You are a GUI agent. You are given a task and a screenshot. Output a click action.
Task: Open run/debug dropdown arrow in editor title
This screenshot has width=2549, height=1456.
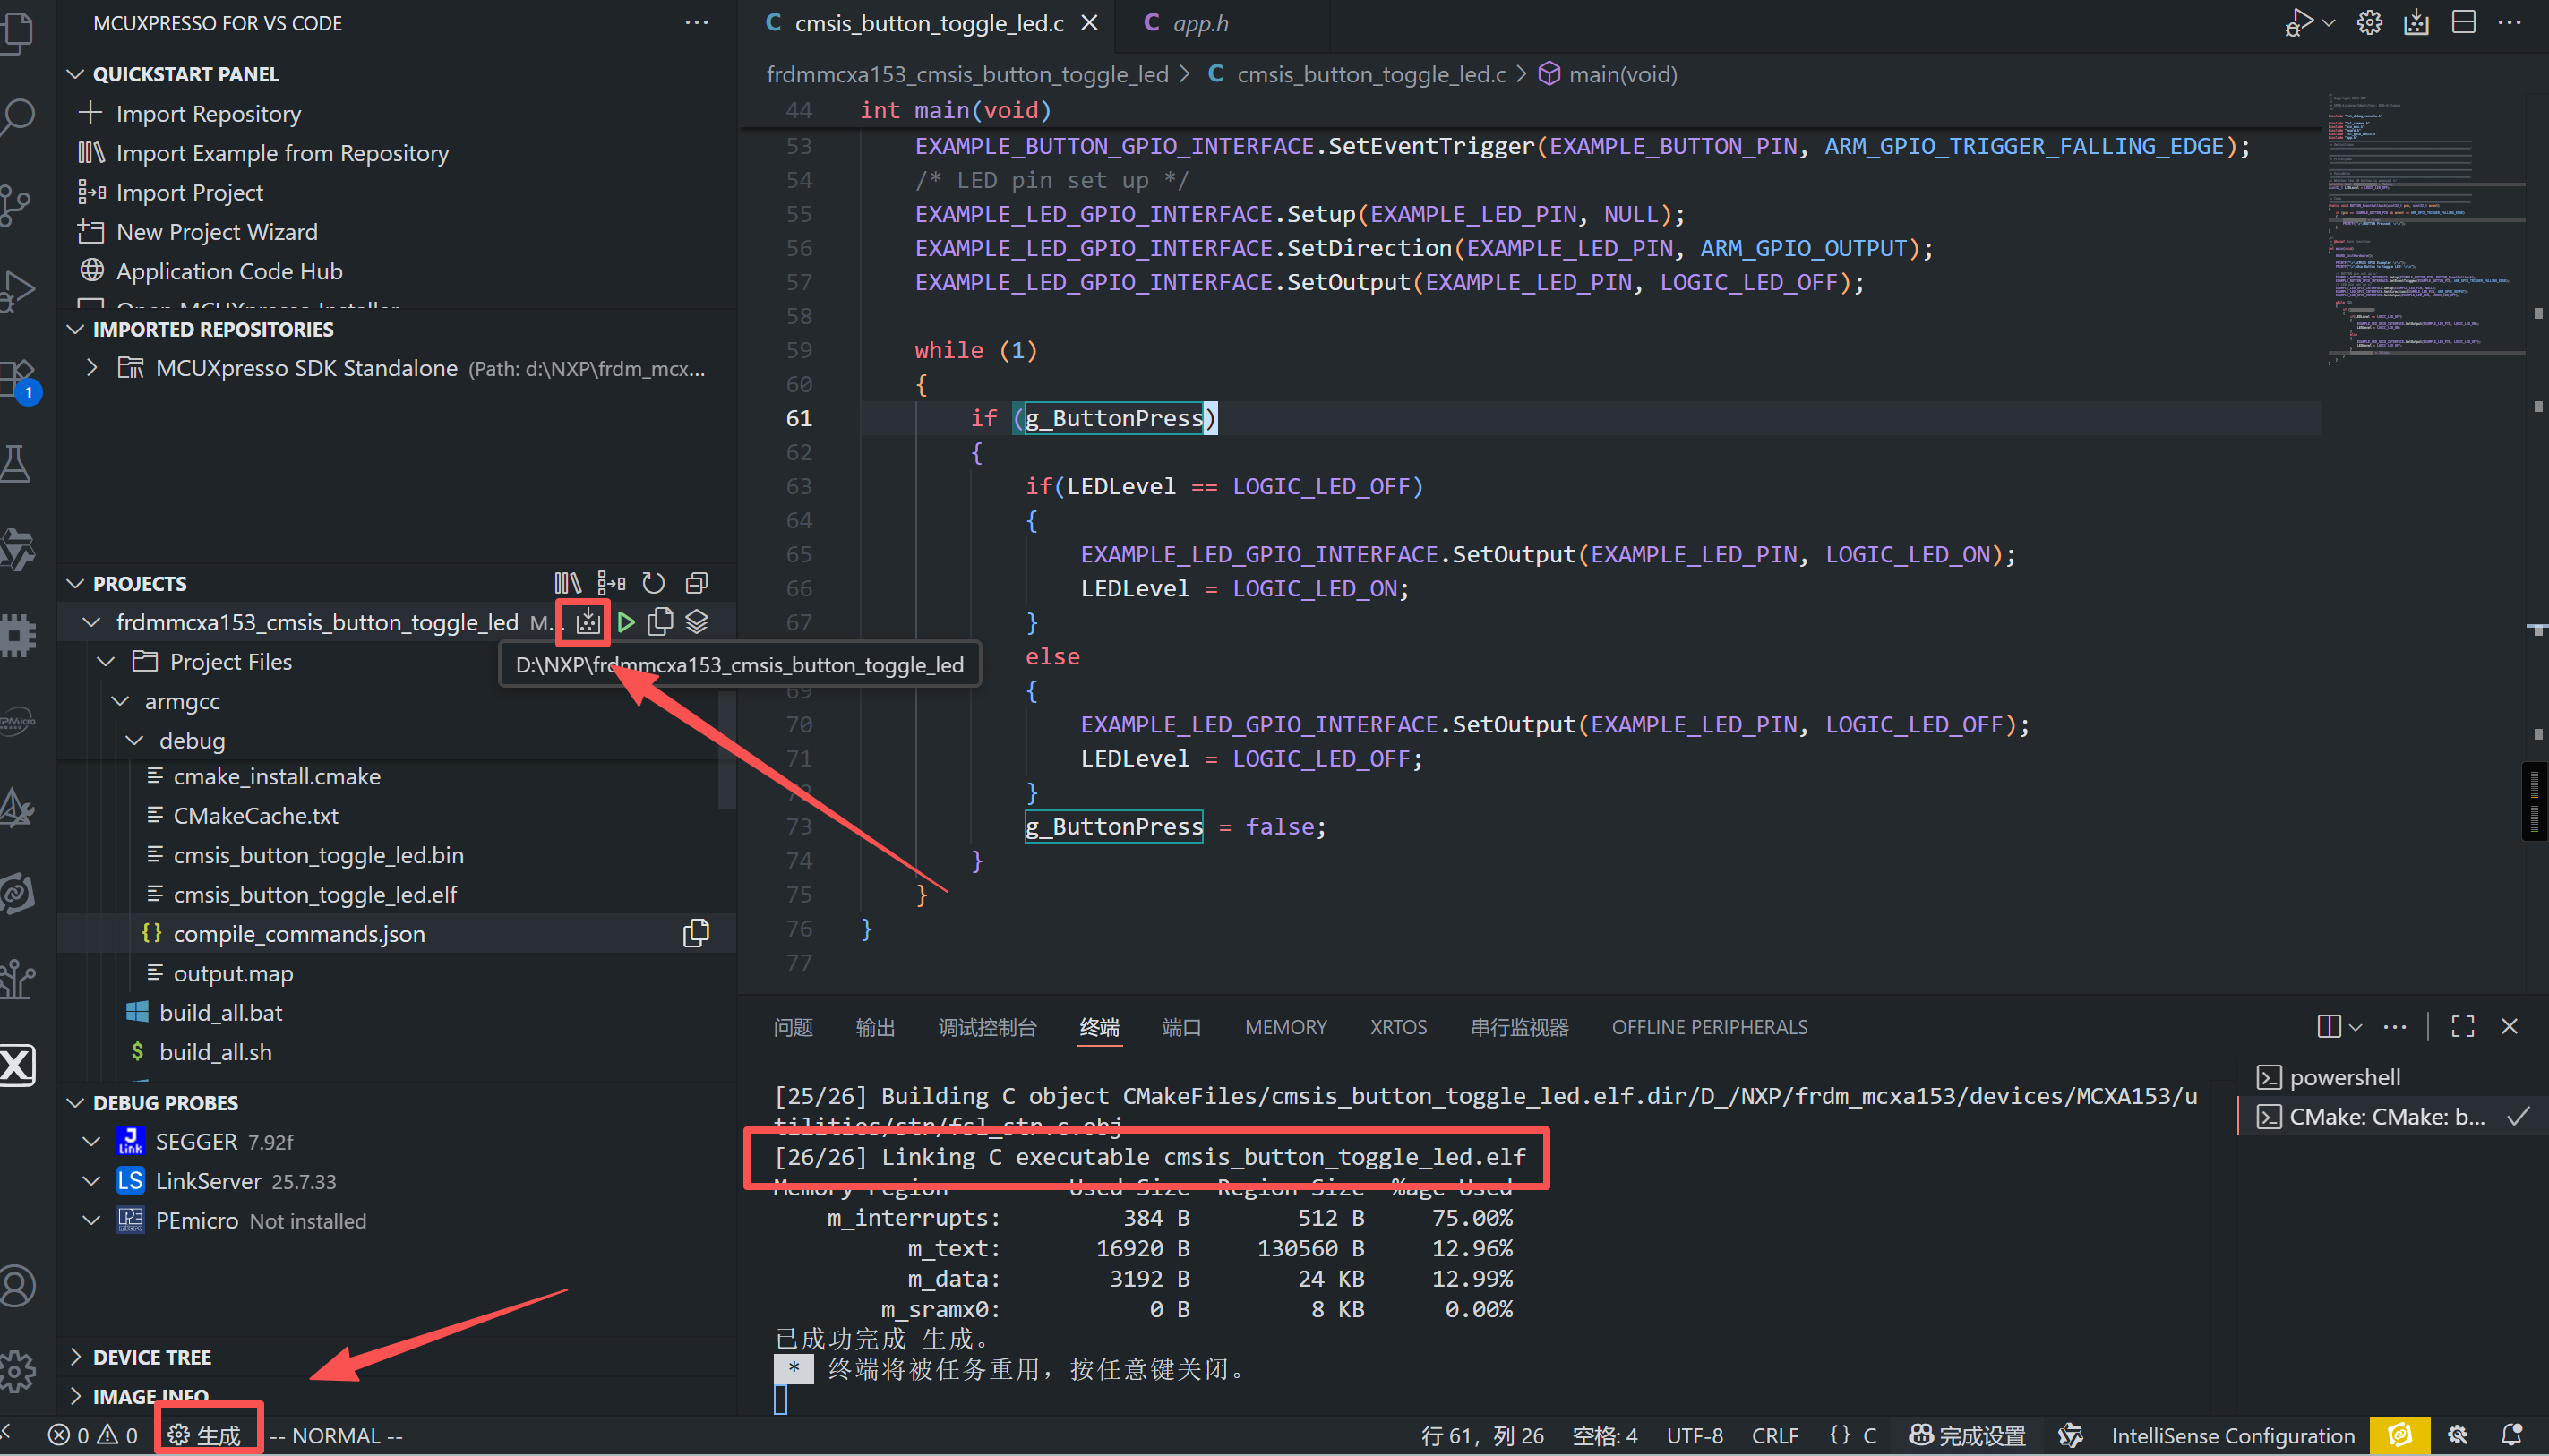click(x=2329, y=23)
